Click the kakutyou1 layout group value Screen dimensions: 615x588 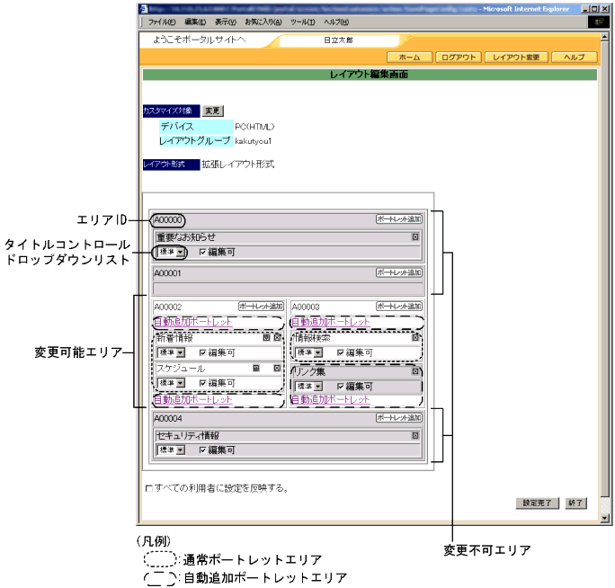coord(253,141)
